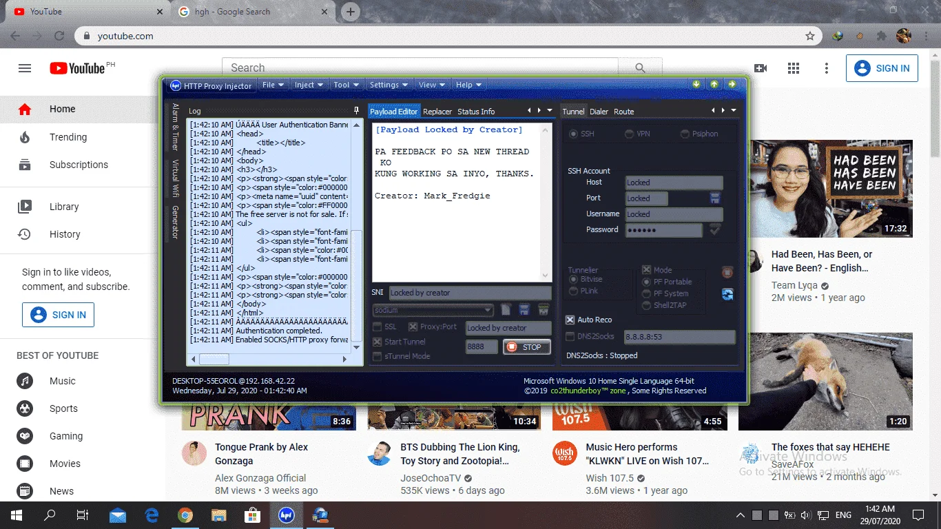Click the save icon next to the Port field
The width and height of the screenshot is (941, 529).
[x=715, y=198]
